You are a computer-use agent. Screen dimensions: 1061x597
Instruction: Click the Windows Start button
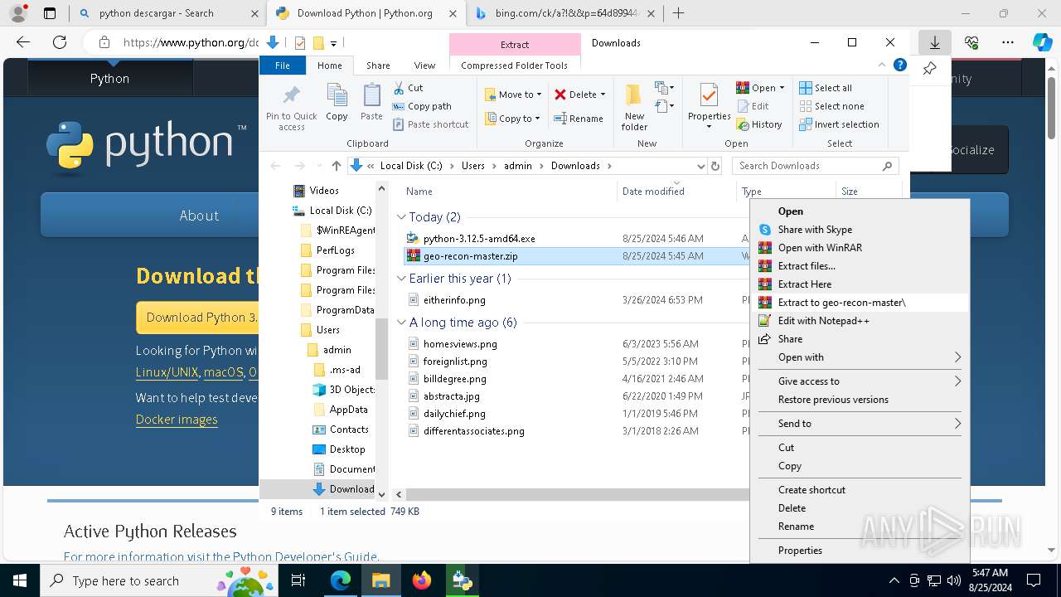click(x=19, y=580)
